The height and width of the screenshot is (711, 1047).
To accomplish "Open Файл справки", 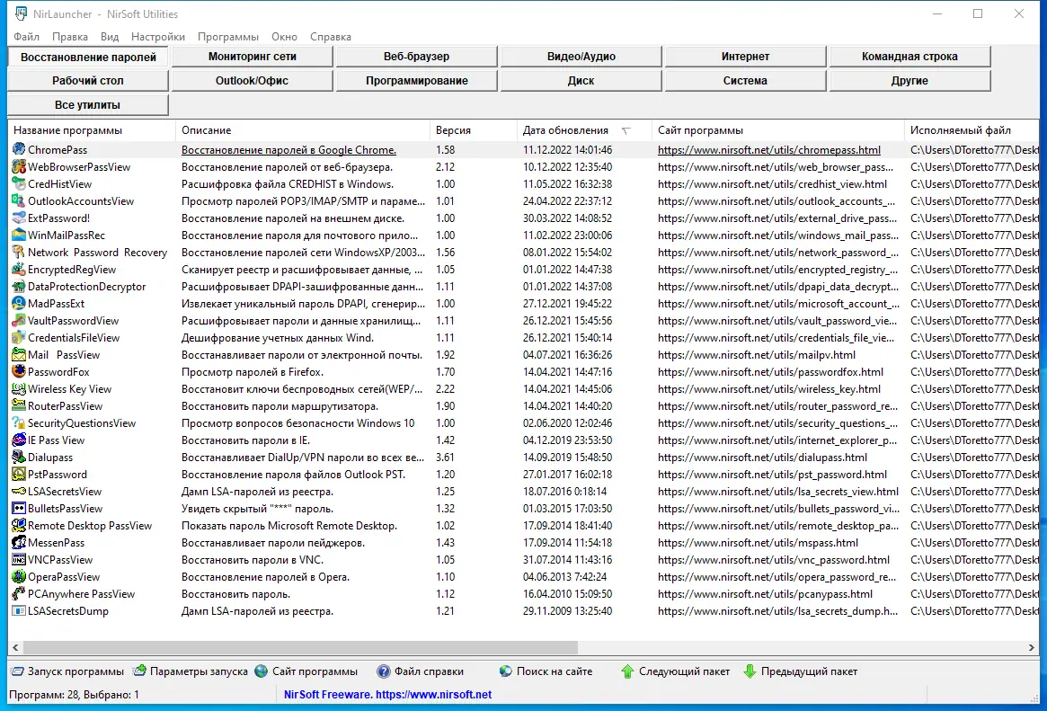I will pos(421,671).
